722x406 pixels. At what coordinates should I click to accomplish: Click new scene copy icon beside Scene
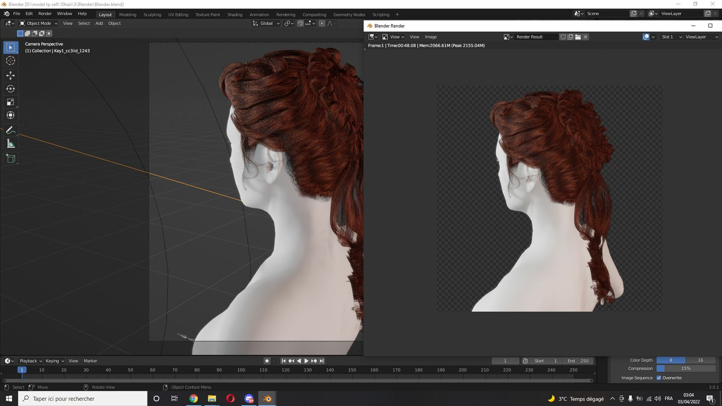(x=633, y=14)
